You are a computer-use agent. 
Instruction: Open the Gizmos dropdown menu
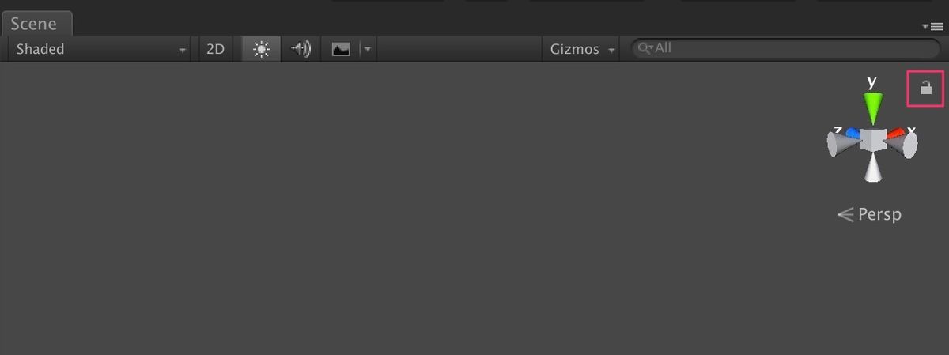582,49
